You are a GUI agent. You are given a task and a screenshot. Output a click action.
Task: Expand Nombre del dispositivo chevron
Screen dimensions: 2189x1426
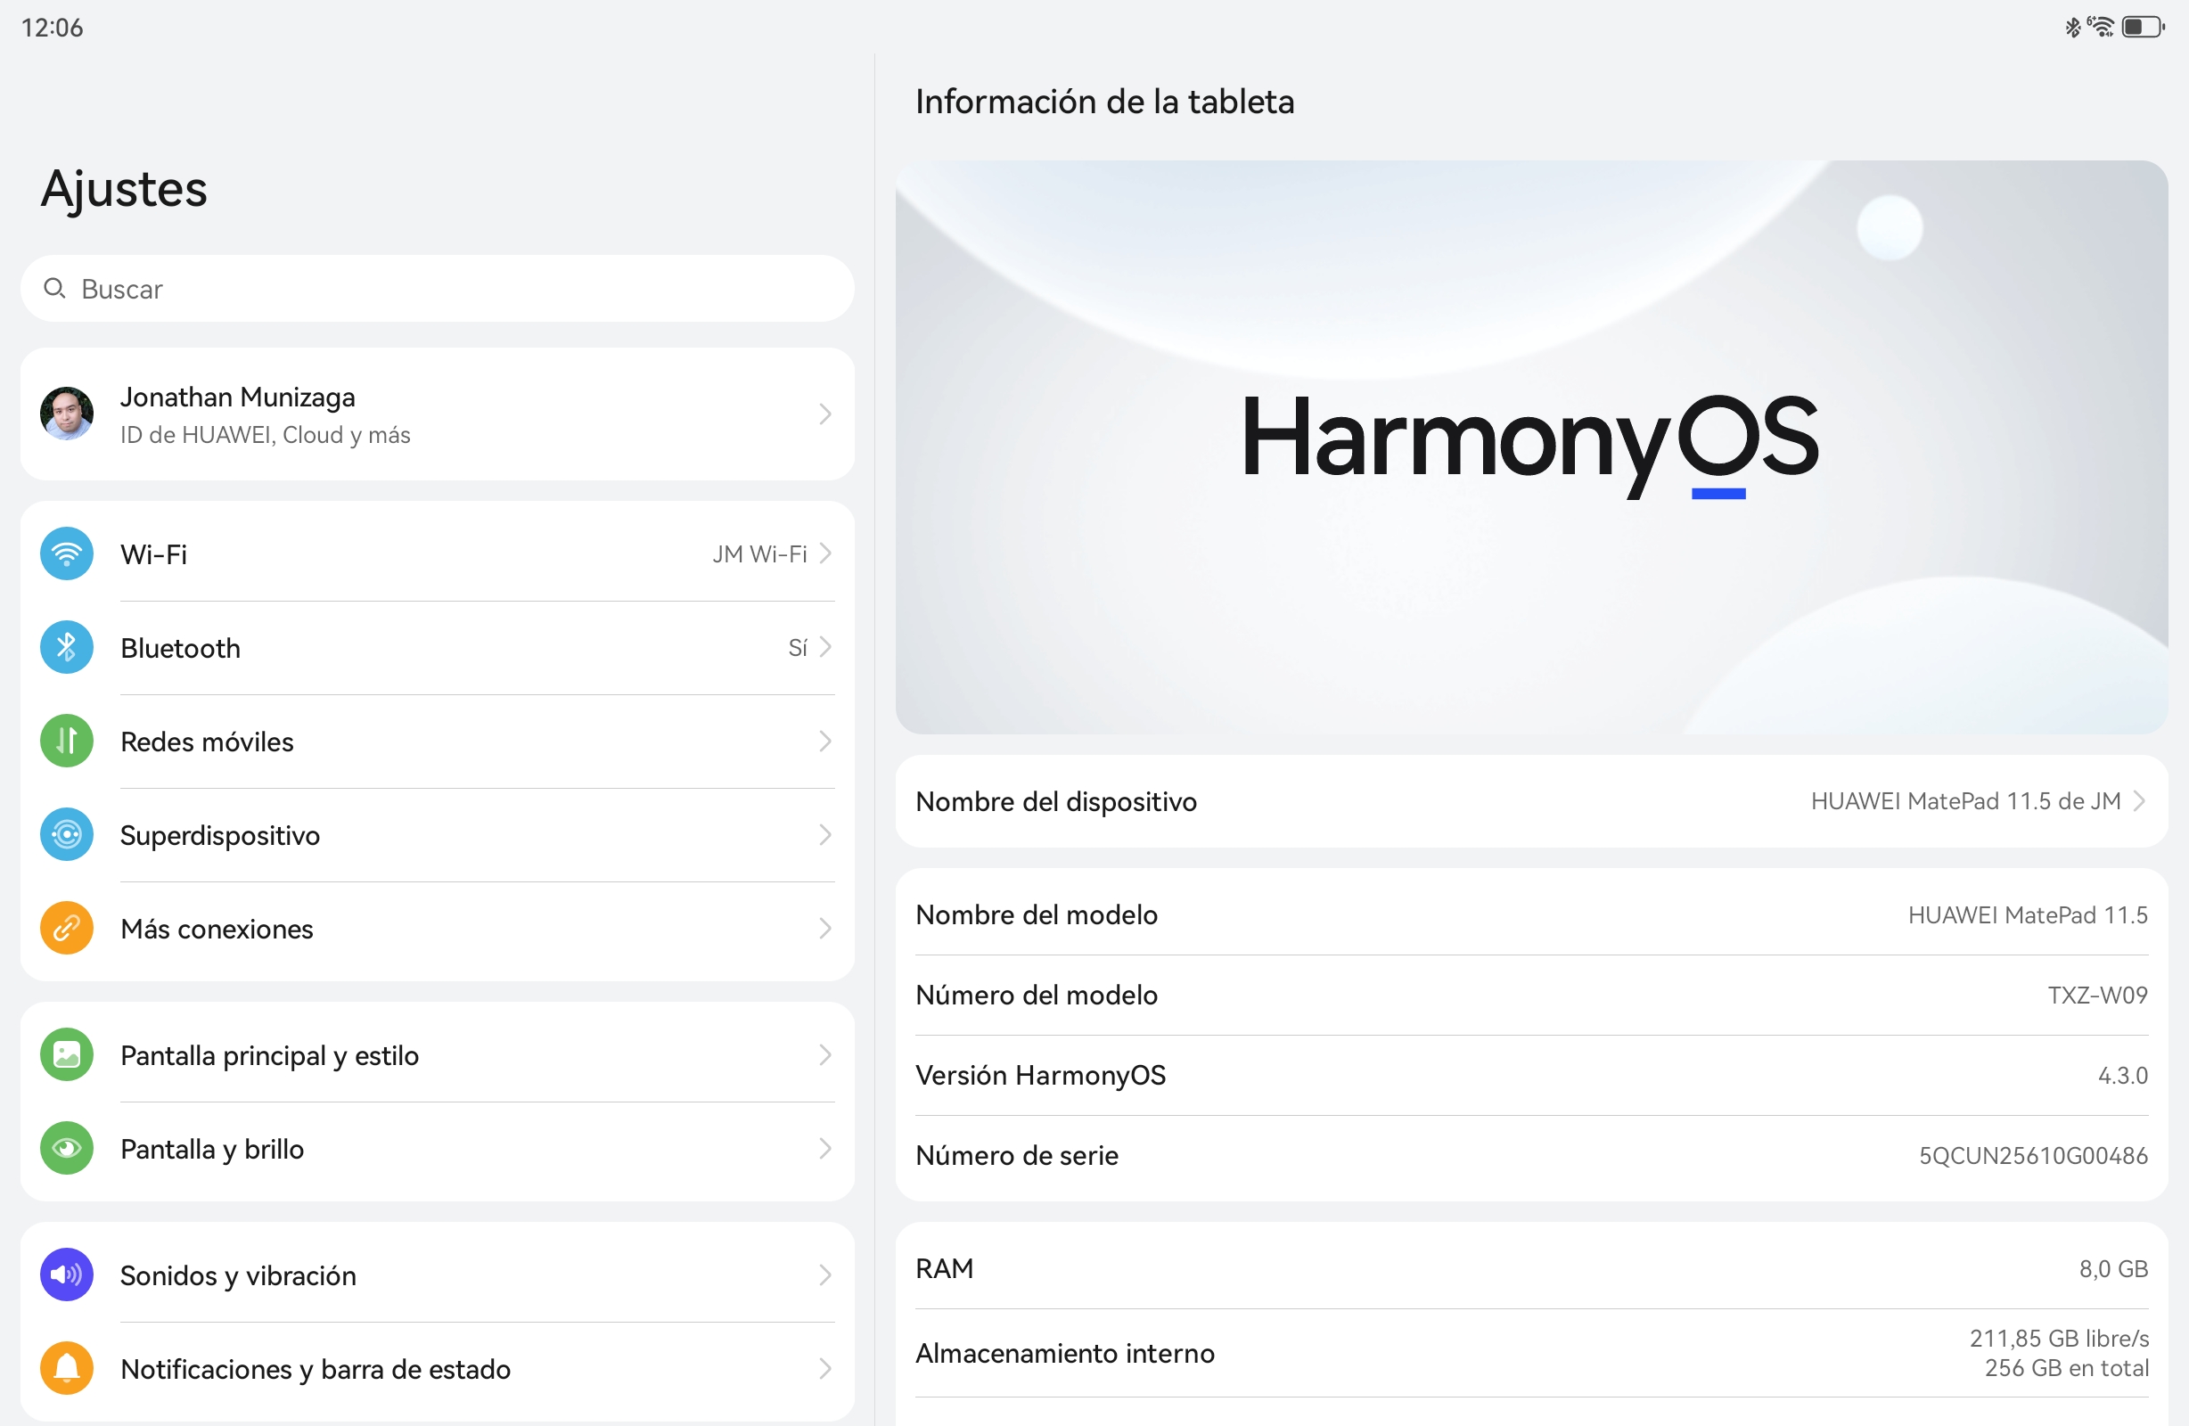tap(2139, 801)
